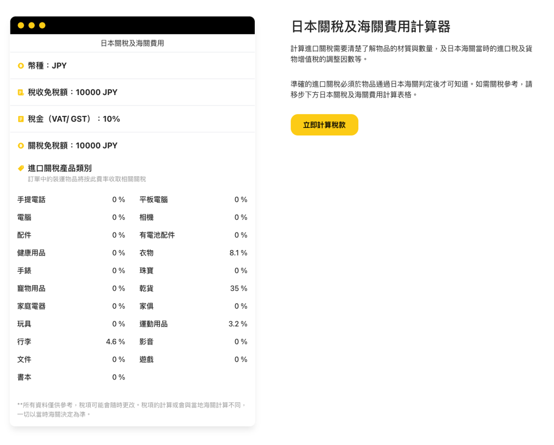
Task: Click the 35 % rate for 乾貨
Action: pos(238,288)
